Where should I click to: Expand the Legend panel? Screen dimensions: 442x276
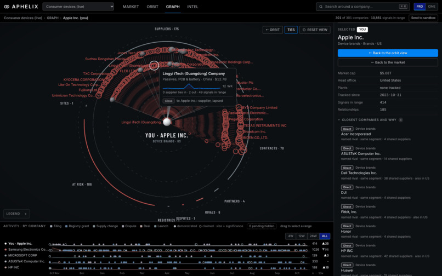click(x=16, y=214)
